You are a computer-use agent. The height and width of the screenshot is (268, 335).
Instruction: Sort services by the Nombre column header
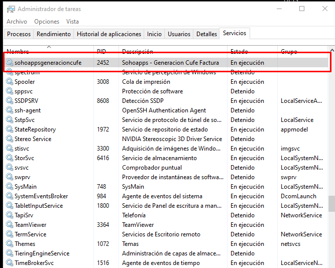pos(18,52)
